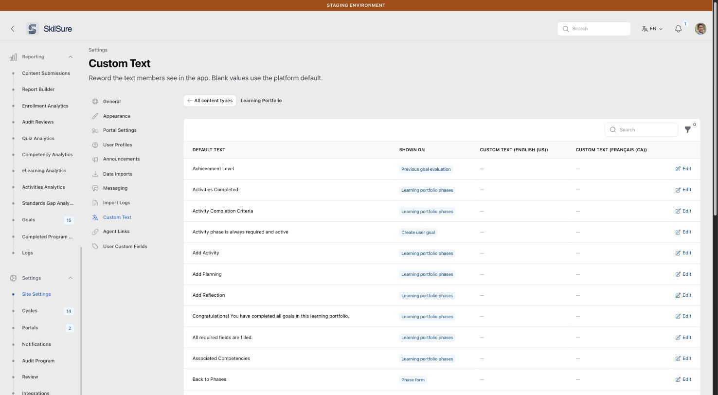Click the Portal Settings icon

95,130
